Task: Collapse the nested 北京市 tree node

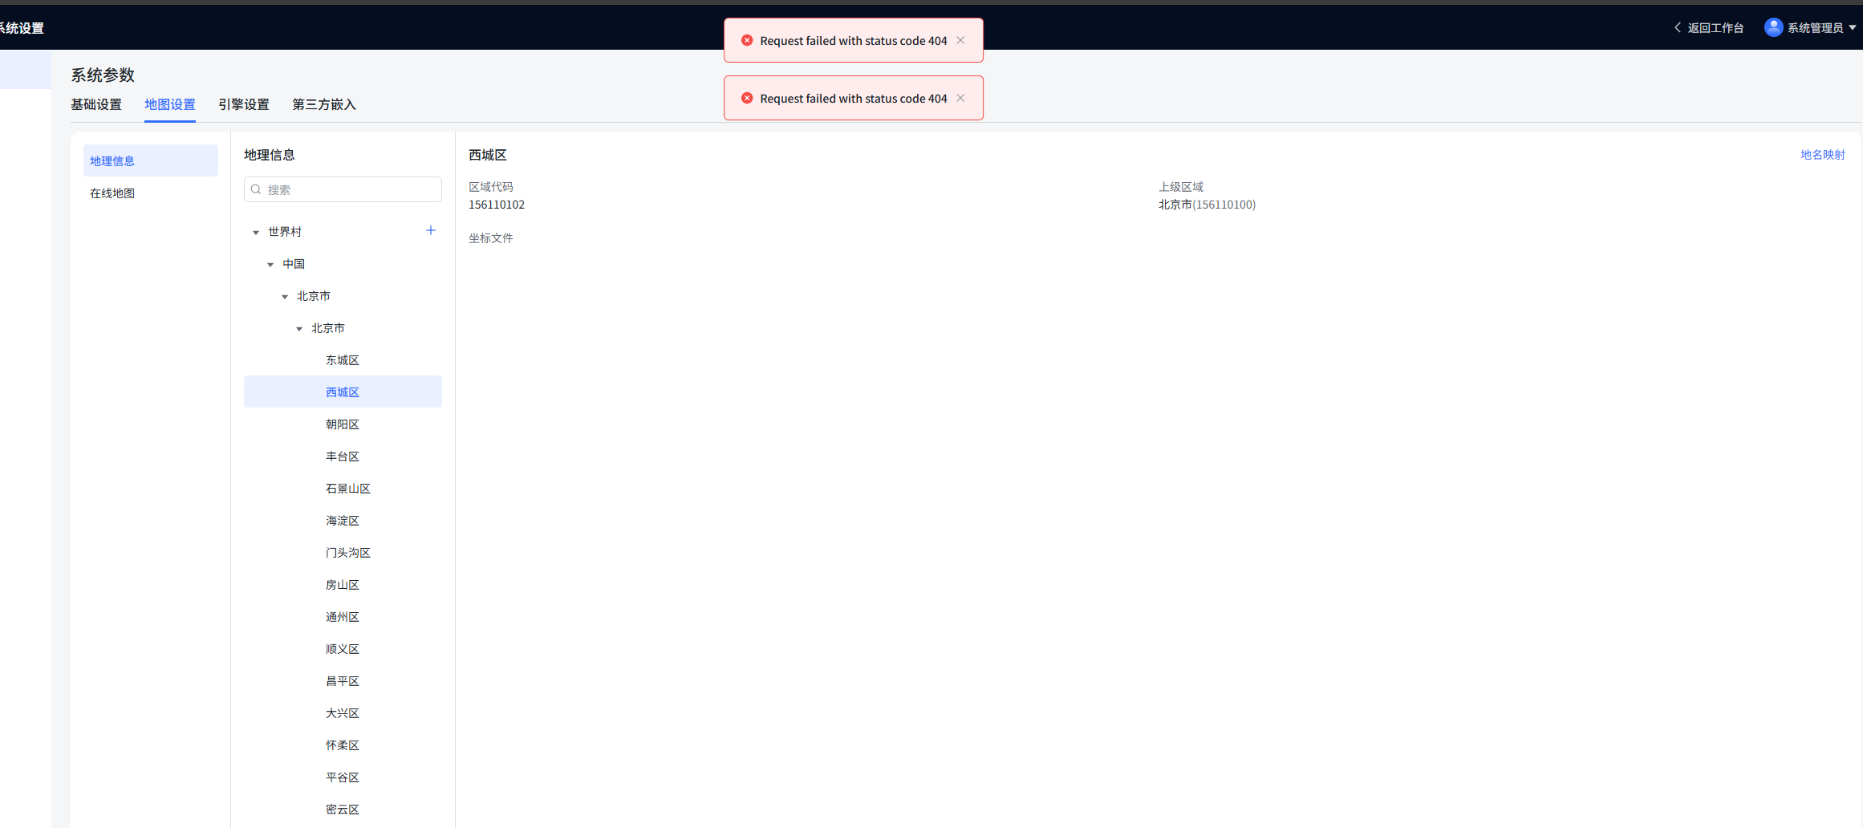Action: point(299,329)
